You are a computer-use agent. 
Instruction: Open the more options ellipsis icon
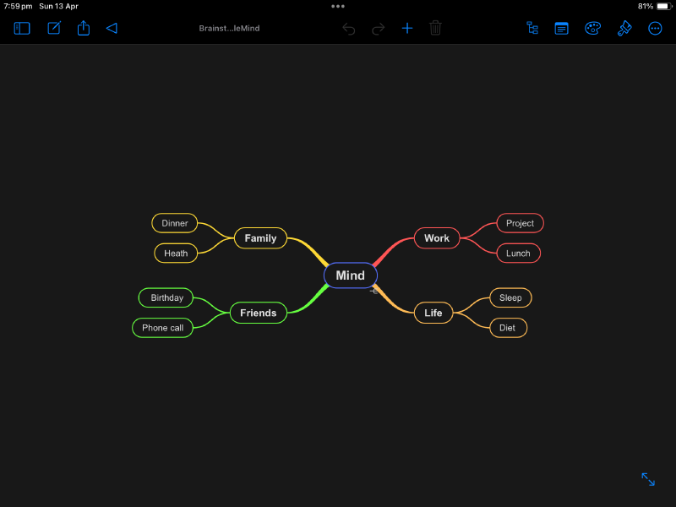point(655,28)
